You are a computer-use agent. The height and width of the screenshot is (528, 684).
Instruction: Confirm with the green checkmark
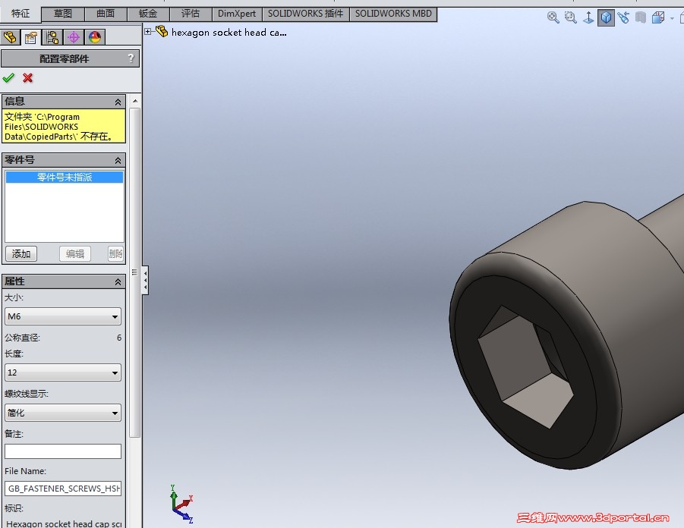[8, 78]
